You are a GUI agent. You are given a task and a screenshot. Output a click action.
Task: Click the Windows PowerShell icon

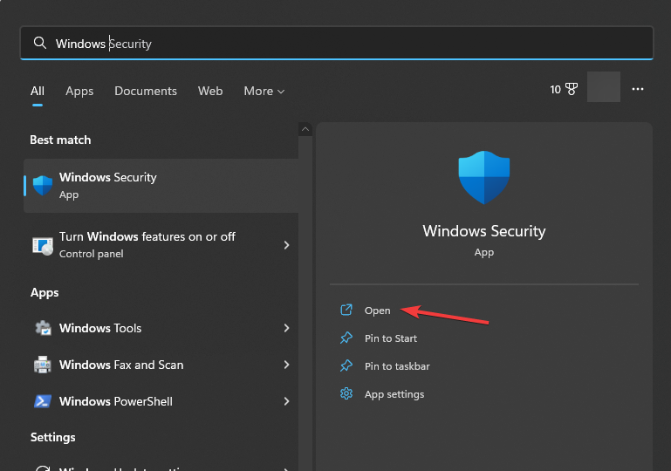43,401
